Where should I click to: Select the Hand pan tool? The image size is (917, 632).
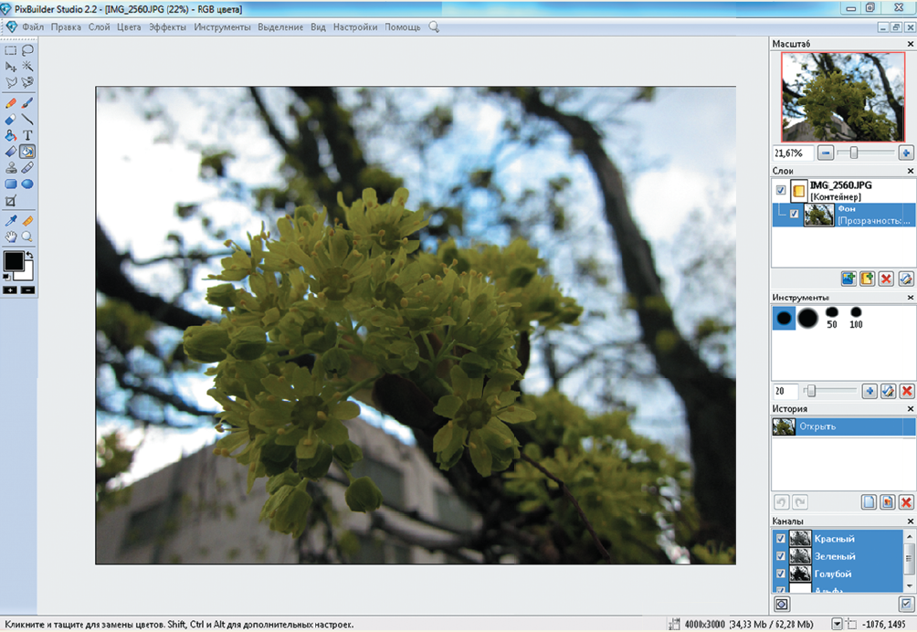pos(11,237)
